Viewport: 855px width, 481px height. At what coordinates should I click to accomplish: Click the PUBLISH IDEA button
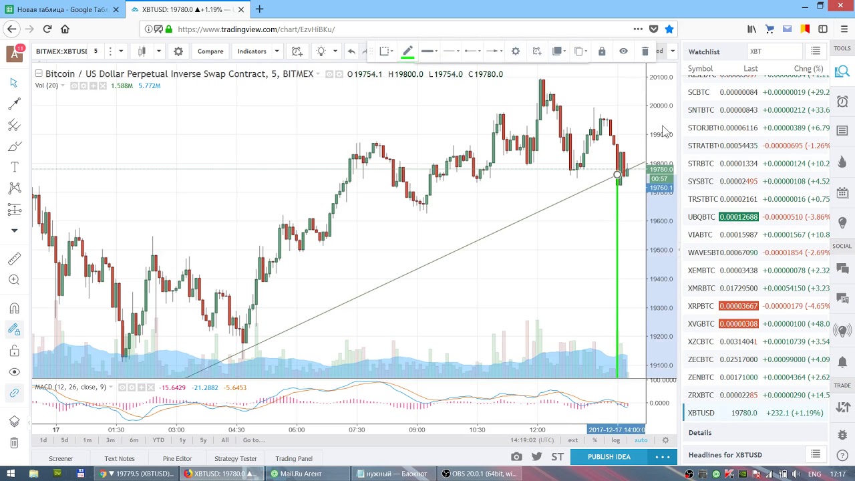(x=609, y=457)
